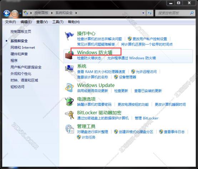The image size is (198, 169).
Task: Click the 搜索控制面板 search field
Action: 175,13
